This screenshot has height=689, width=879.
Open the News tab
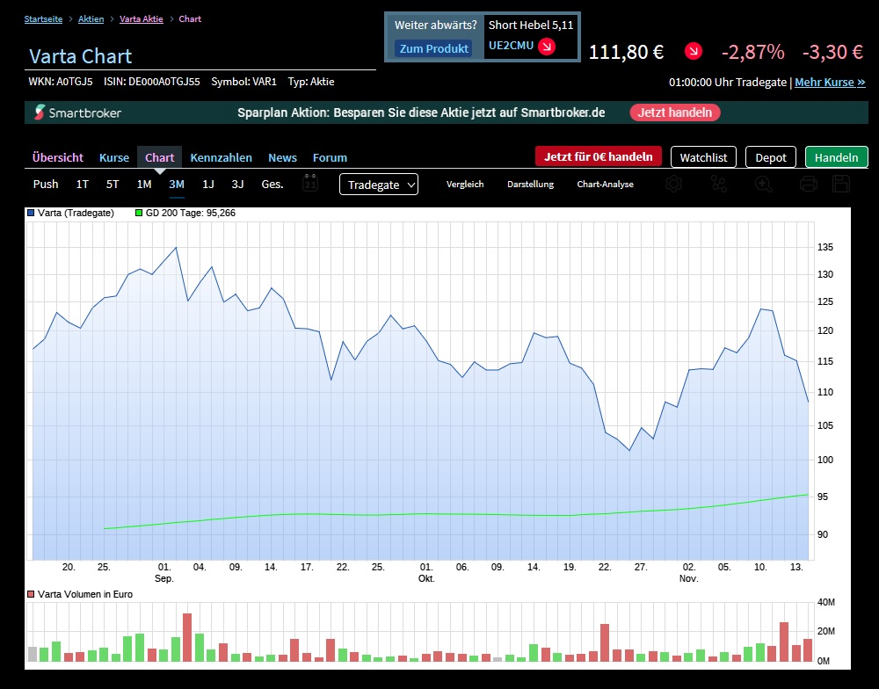coord(282,157)
